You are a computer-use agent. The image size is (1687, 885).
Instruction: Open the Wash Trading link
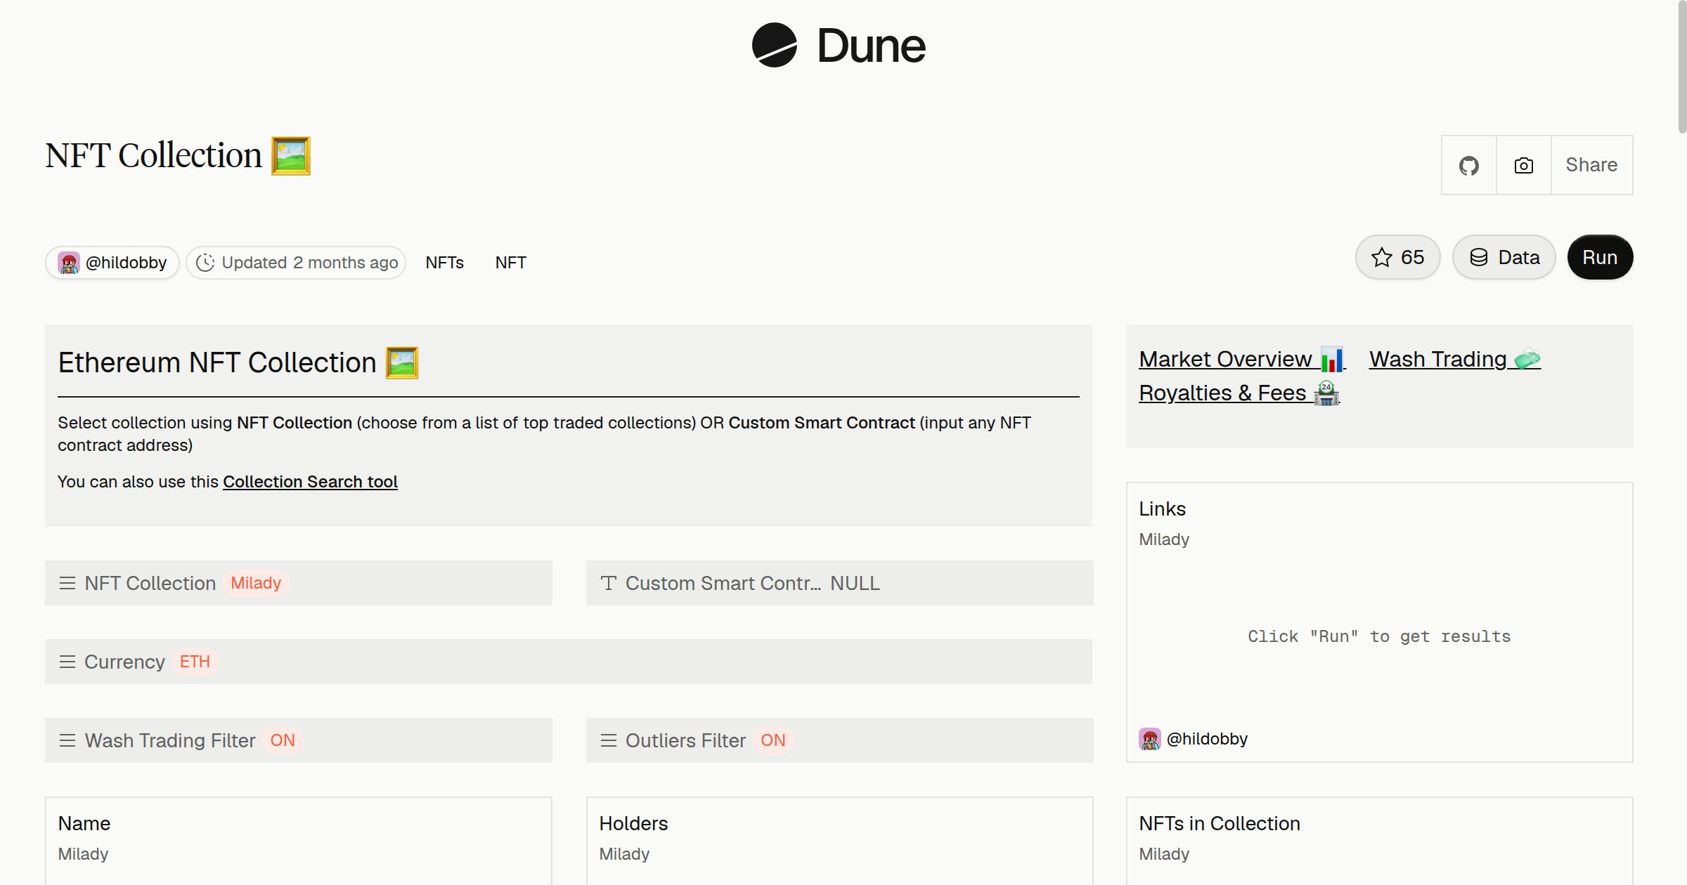[1455, 359]
